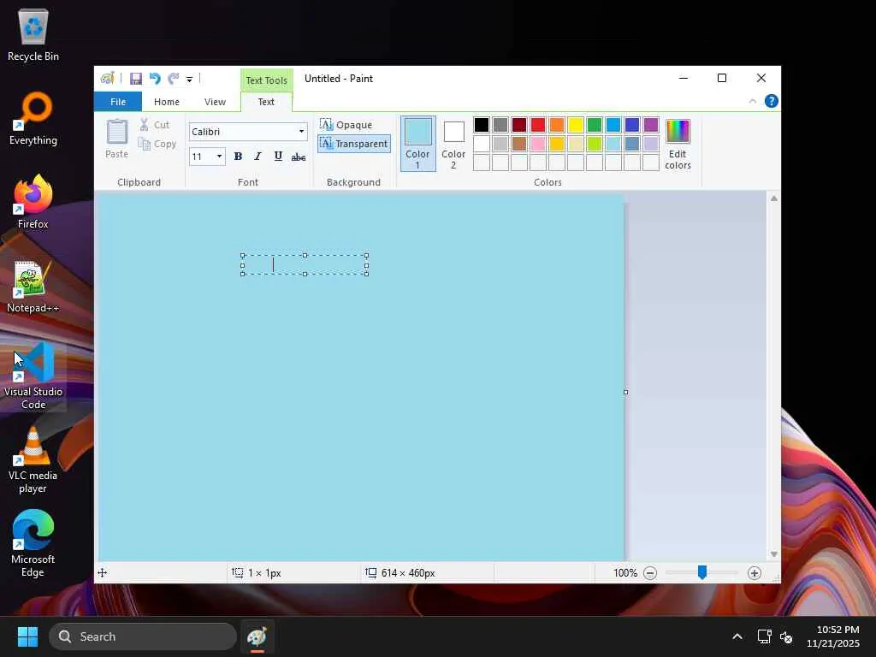Click the vertical scrollbar up arrow
This screenshot has width=876, height=657.
[773, 198]
